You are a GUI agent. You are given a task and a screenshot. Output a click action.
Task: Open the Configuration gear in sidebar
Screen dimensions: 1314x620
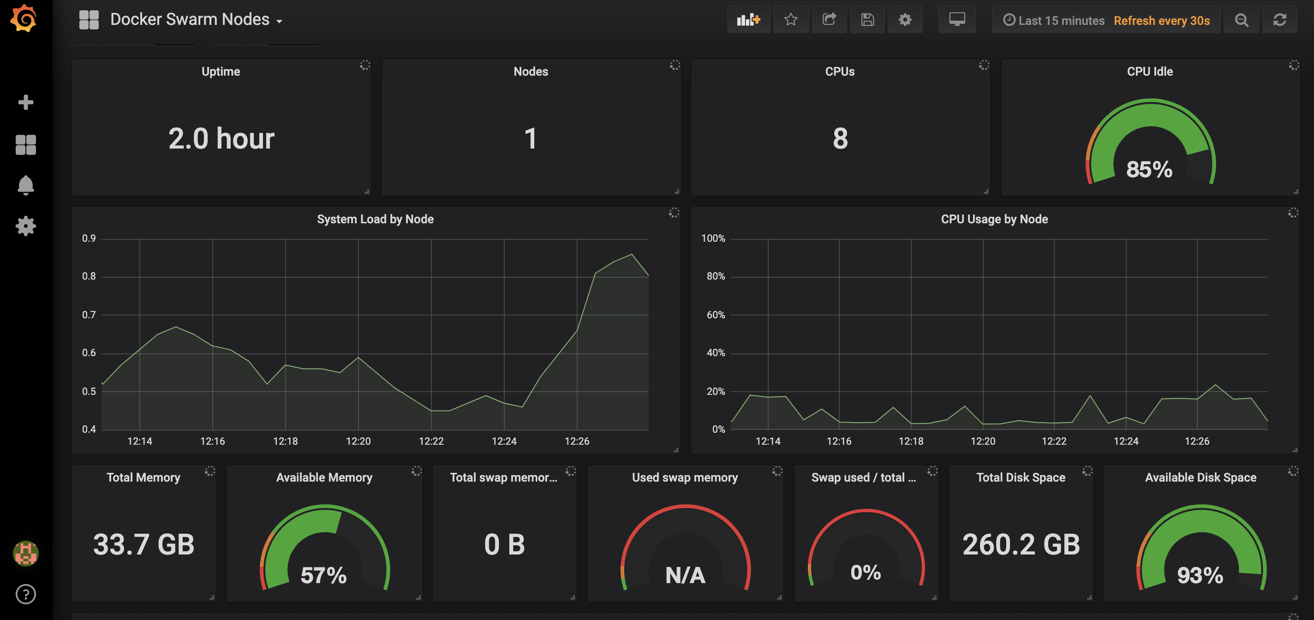tap(25, 226)
